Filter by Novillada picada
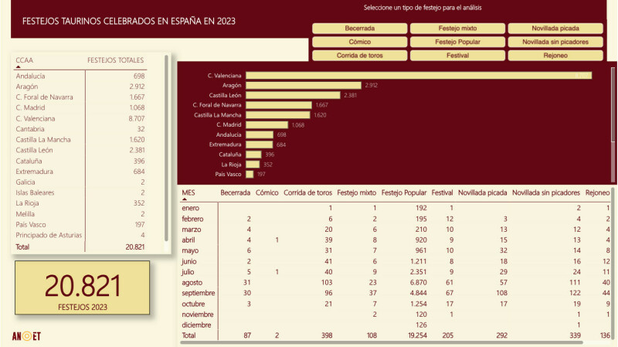 (x=555, y=29)
